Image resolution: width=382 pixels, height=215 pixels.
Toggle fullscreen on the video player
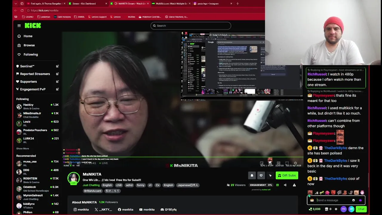pyautogui.click(x=287, y=163)
